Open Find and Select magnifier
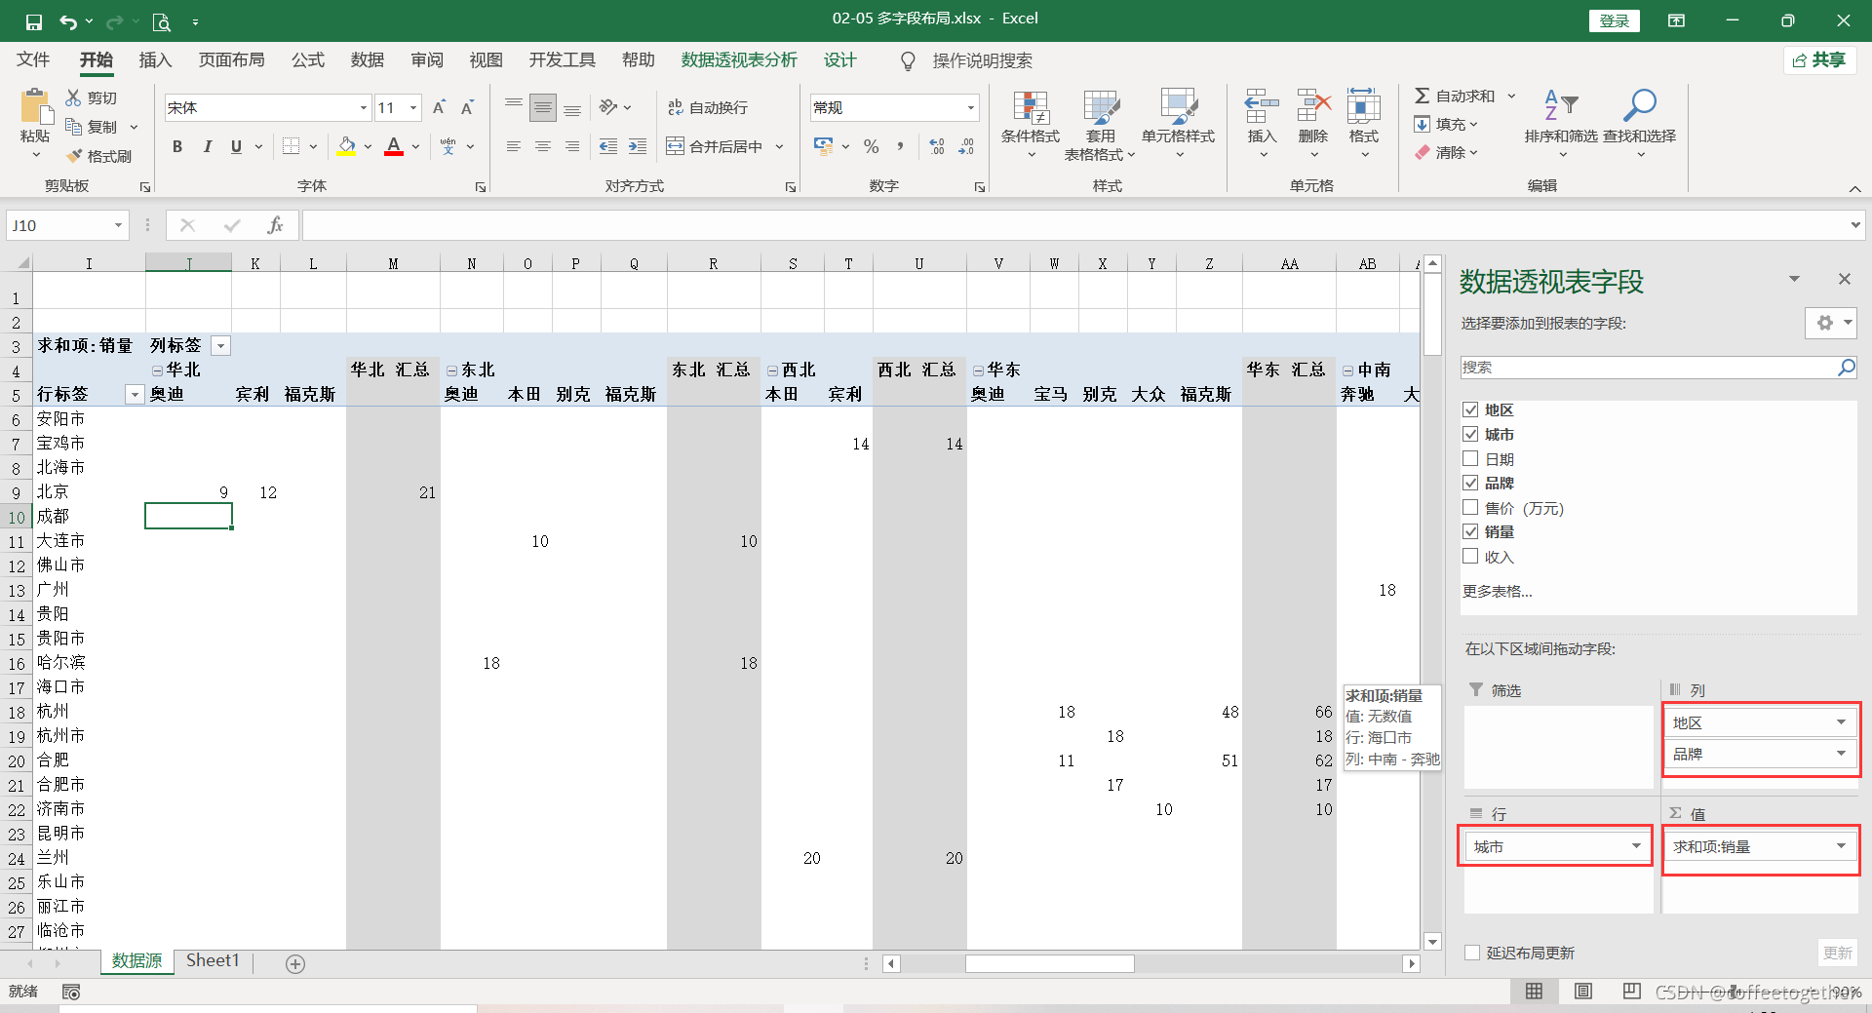Screen dimensions: 1872x1013 pos(1640,123)
